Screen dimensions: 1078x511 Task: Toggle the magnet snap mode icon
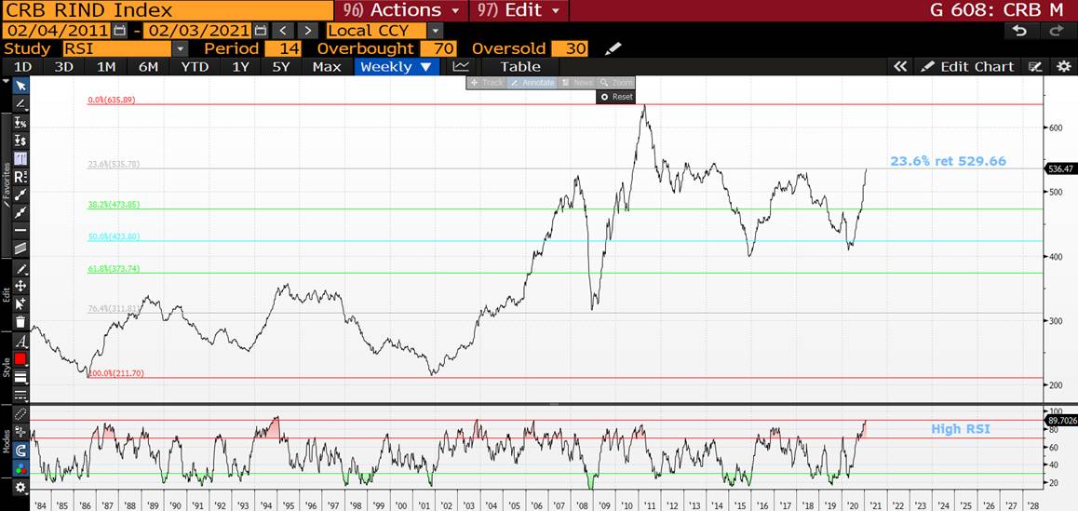tap(20, 450)
